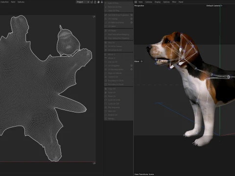Click the Set UVW from Projection icon

pyautogui.click(x=106, y=15)
